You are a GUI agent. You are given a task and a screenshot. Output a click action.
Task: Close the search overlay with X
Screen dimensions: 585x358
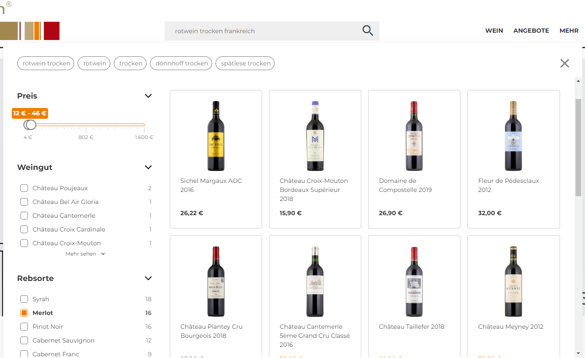pos(565,63)
